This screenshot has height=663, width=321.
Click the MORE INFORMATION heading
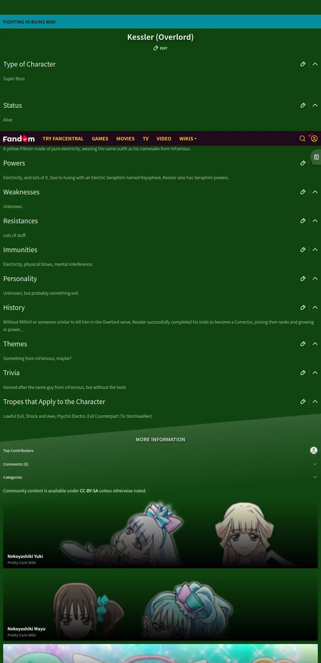pyautogui.click(x=160, y=440)
